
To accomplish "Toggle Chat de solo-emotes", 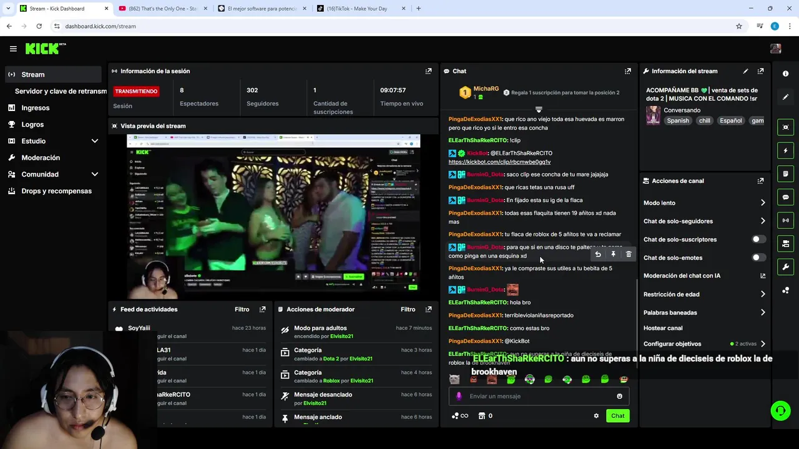I will (758, 258).
